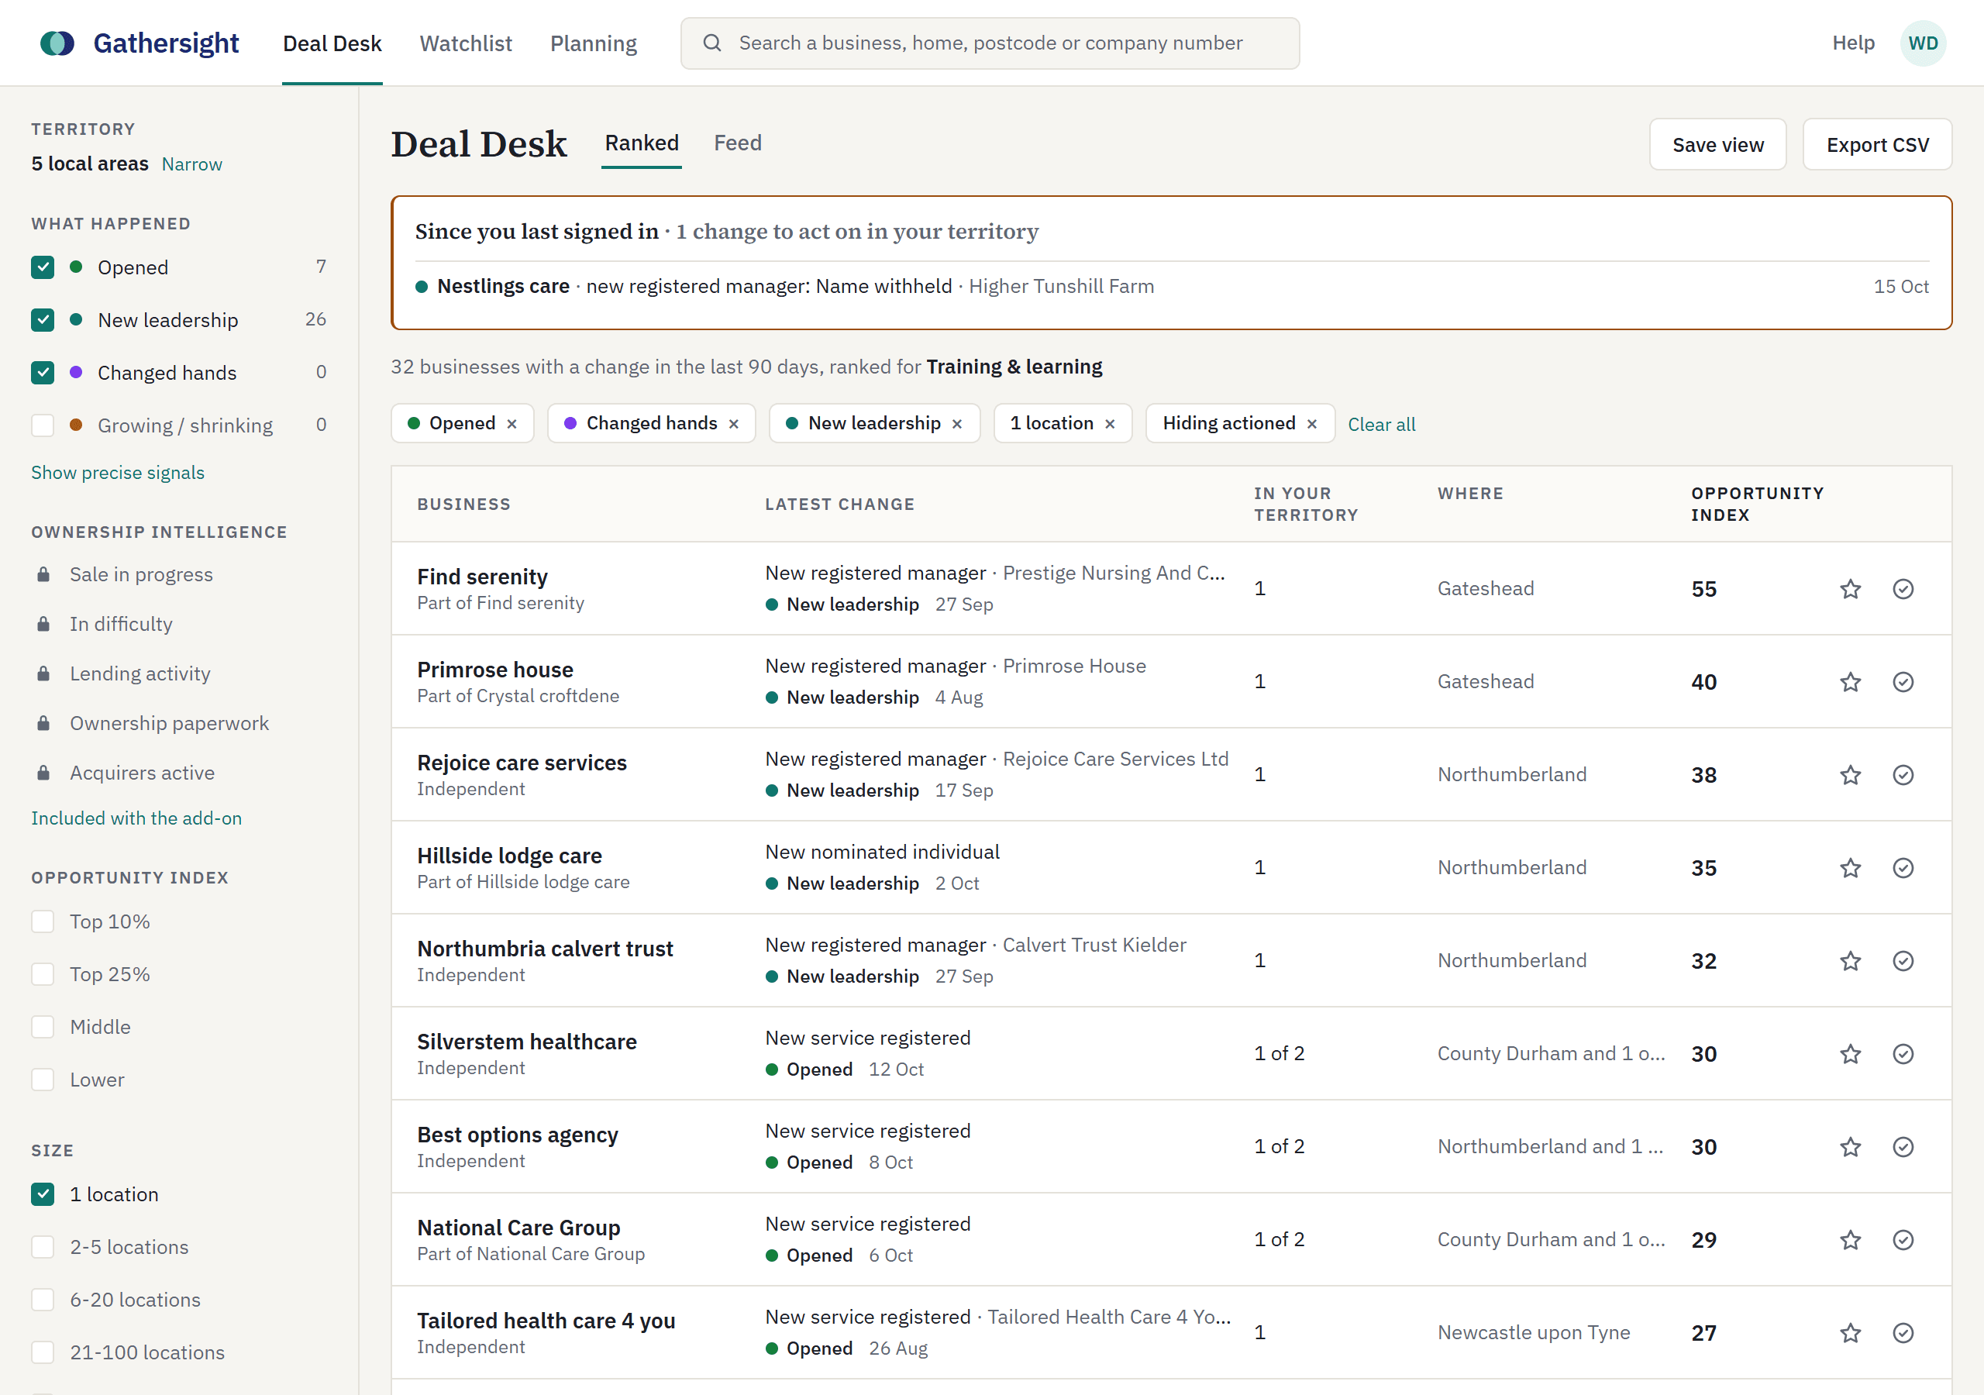1984x1395 pixels.
Task: Mark Best options agency as actioned
Action: click(1903, 1146)
